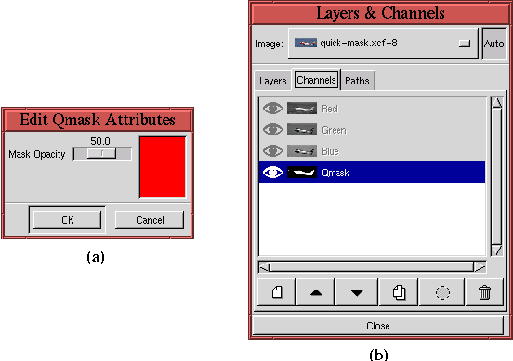Select the Red channel name
This screenshot has width=513, height=361.
(x=330, y=109)
